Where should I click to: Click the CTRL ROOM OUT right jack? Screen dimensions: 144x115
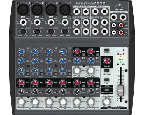point(123,17)
